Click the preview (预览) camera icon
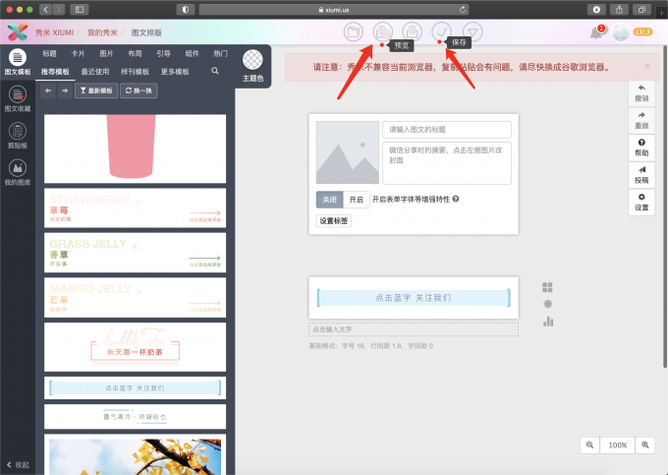This screenshot has width=668, height=475. pos(382,32)
